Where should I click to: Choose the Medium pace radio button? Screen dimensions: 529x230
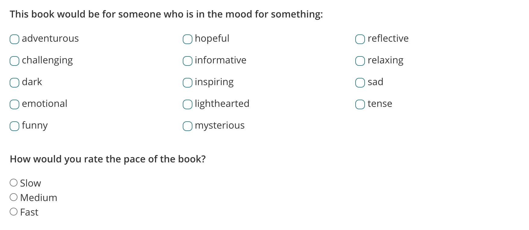tap(13, 197)
